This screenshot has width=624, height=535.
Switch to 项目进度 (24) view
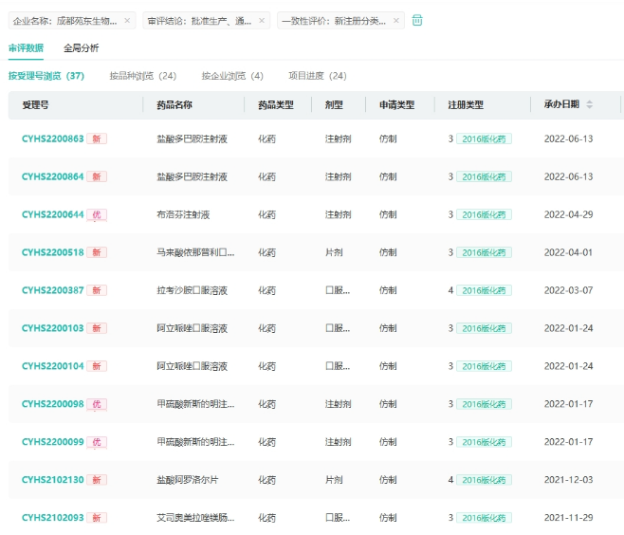point(317,76)
